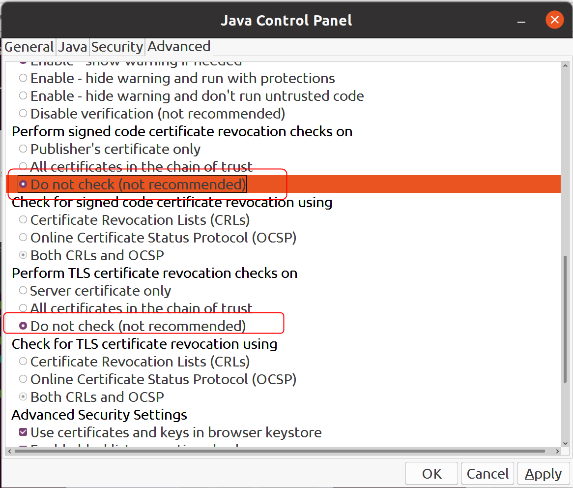Click the horizontal scrollbar left arrow

[x=9, y=452]
